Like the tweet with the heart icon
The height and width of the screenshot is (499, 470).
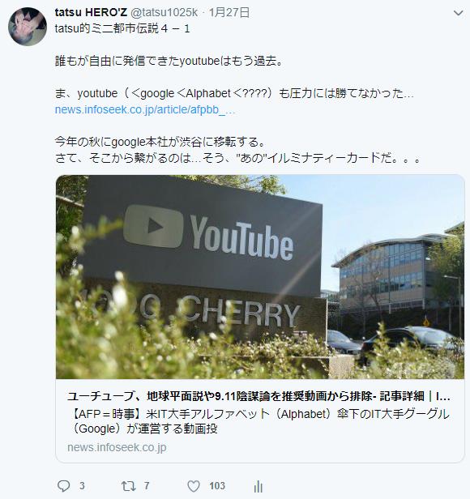[x=194, y=486]
